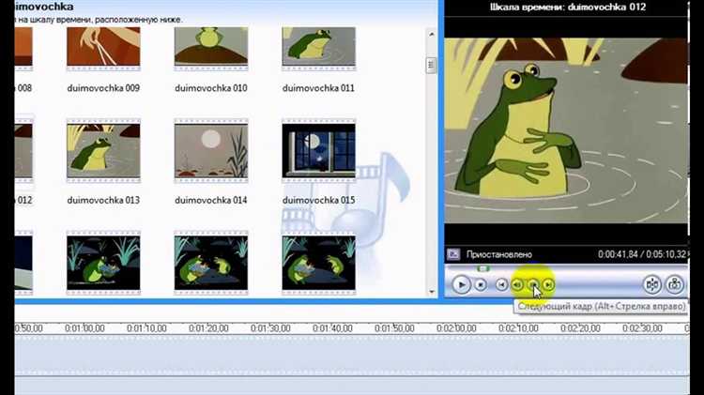Image resolution: width=704 pixels, height=395 pixels.
Task: Click the Приостановлено status text
Action: tap(499, 254)
